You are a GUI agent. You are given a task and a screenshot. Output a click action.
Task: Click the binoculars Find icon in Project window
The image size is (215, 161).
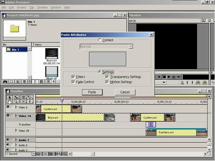5,82
